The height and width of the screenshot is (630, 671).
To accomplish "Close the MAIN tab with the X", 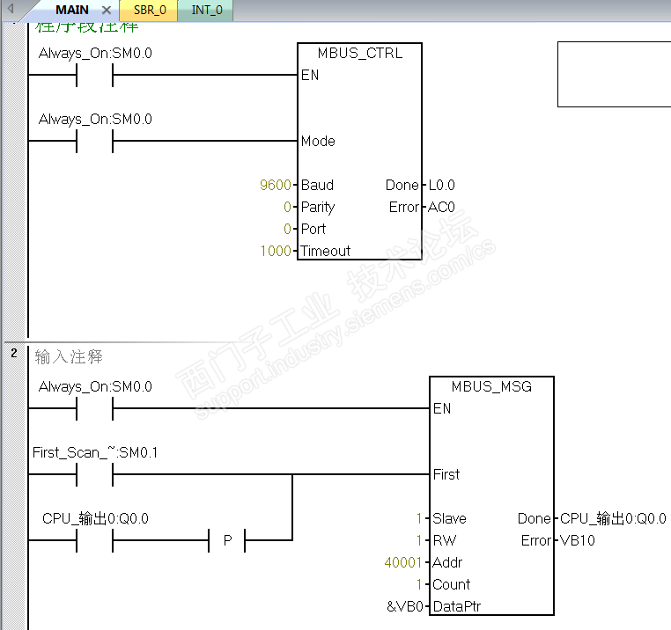I will [x=107, y=10].
